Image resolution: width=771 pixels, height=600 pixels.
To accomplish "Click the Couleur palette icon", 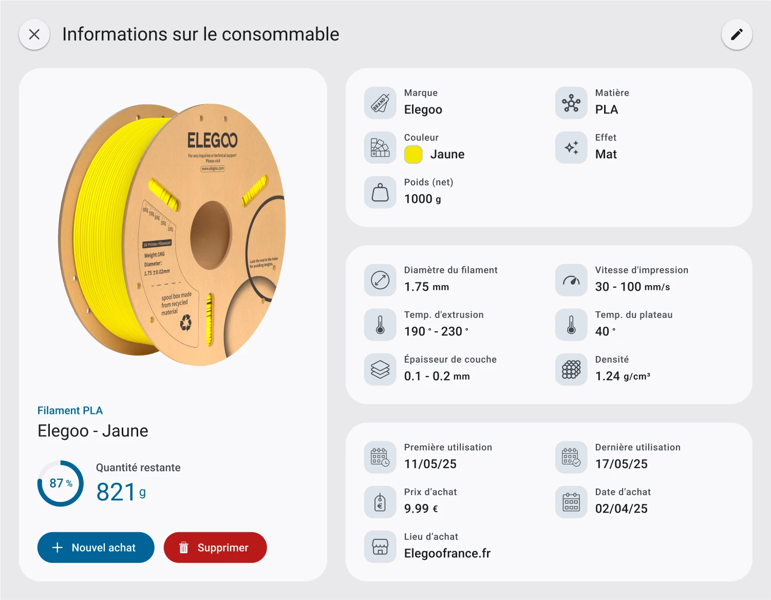I will tap(380, 147).
